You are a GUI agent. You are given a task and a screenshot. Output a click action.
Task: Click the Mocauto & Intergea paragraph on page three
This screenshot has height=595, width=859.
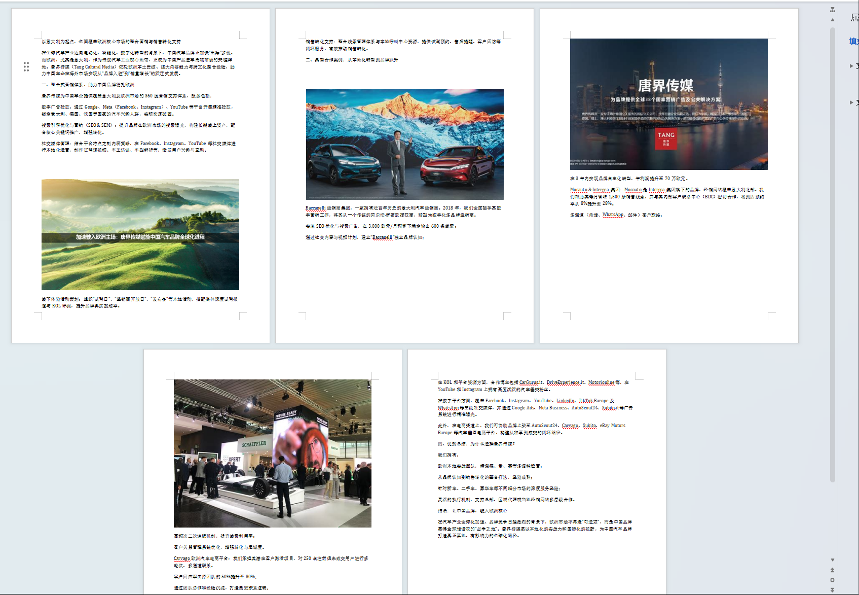click(667, 196)
